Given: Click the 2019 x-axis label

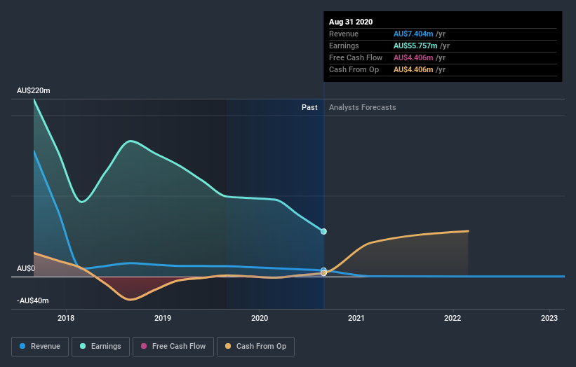Looking at the screenshot, I should click(x=163, y=318).
